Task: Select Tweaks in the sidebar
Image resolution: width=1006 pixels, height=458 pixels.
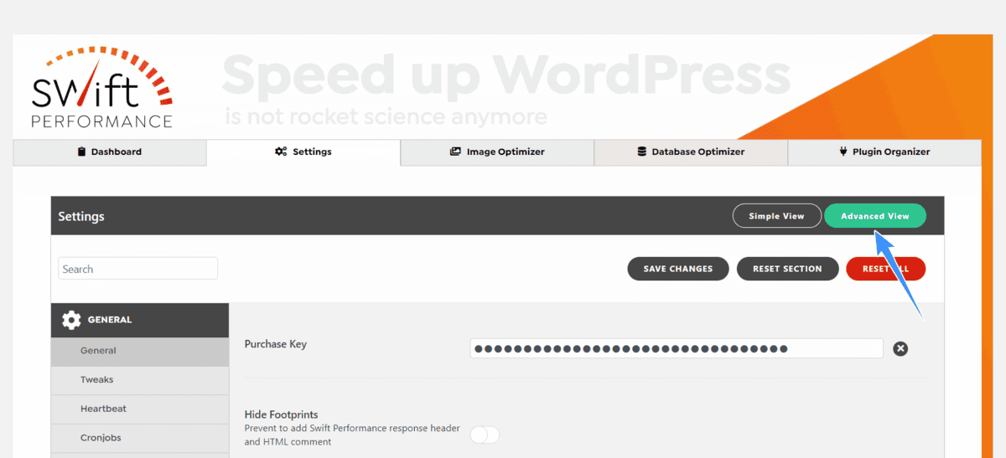Action: click(x=139, y=380)
